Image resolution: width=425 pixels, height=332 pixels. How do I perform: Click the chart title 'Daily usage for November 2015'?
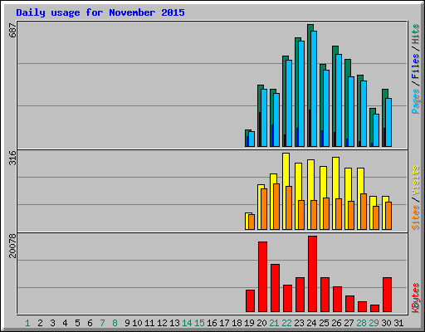(100, 12)
